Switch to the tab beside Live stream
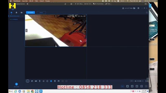Viewport: 166px width, 93px height. coord(41,13)
